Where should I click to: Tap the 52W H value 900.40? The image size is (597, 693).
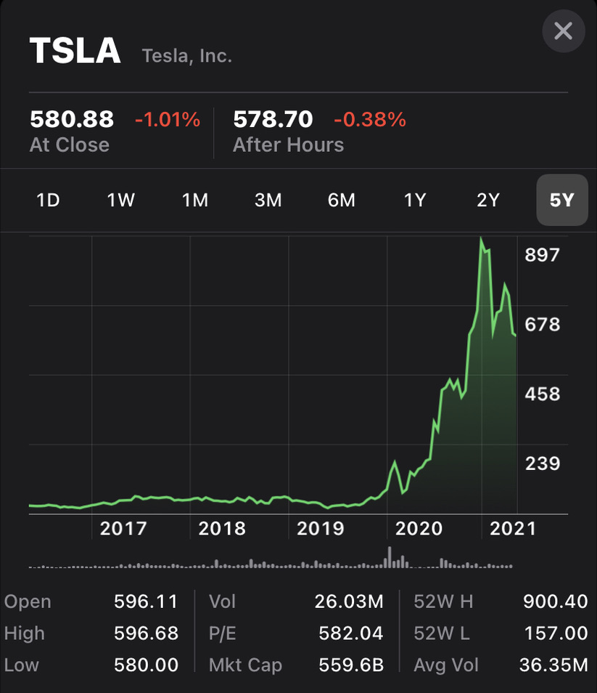(555, 601)
